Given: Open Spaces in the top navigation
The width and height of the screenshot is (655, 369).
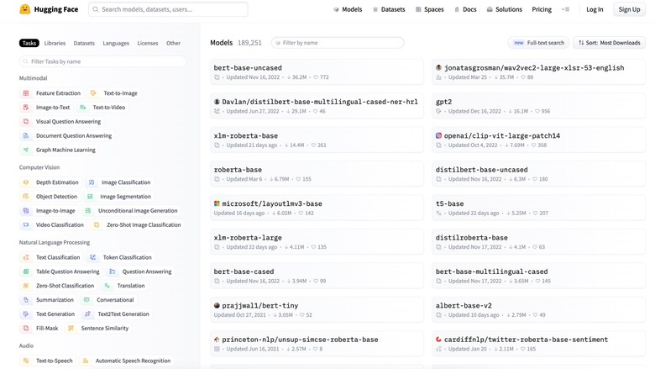Looking at the screenshot, I should coord(430,9).
